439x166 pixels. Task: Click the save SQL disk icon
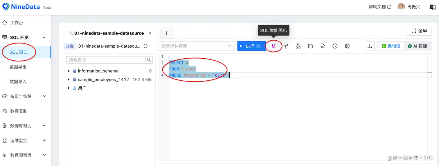pos(310,46)
